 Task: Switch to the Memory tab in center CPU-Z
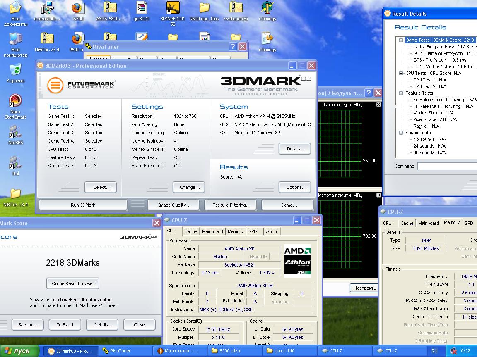click(x=236, y=231)
